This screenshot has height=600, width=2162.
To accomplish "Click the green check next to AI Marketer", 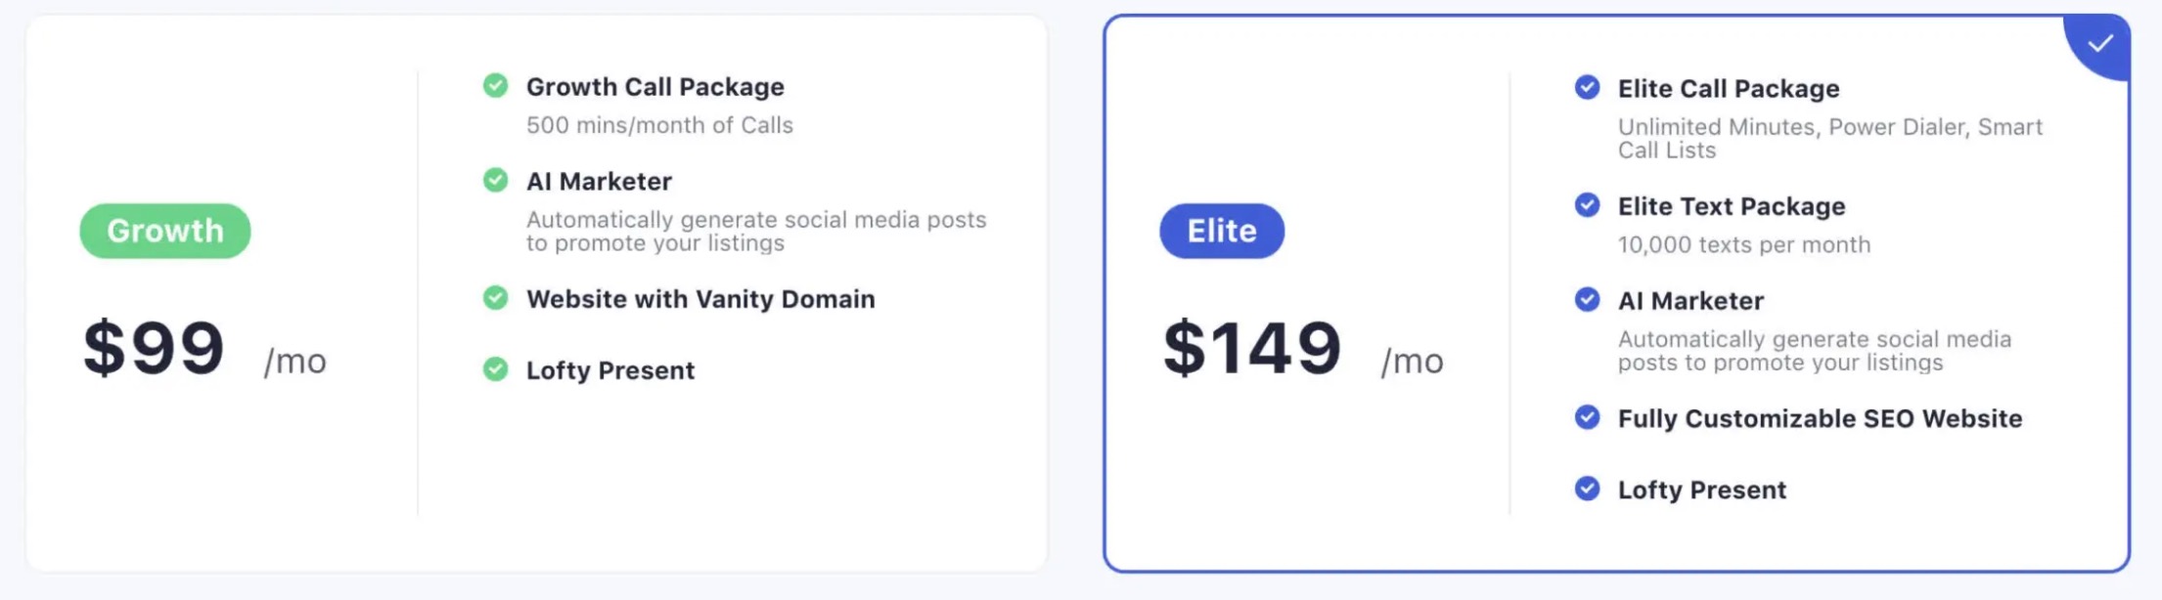I will 496,181.
